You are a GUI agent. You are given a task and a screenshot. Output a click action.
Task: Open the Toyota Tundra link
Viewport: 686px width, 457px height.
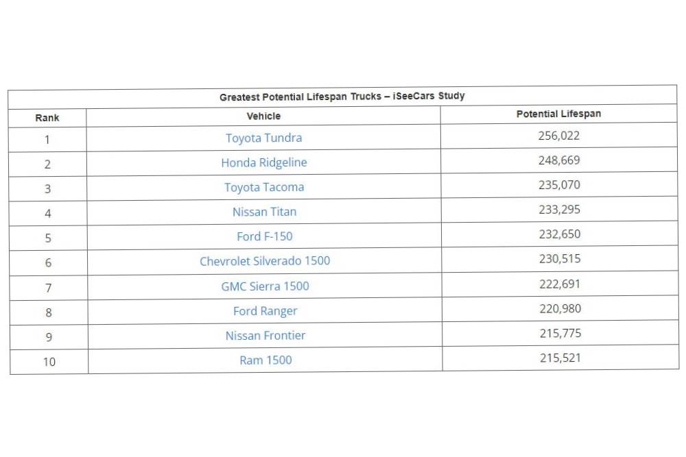point(263,138)
